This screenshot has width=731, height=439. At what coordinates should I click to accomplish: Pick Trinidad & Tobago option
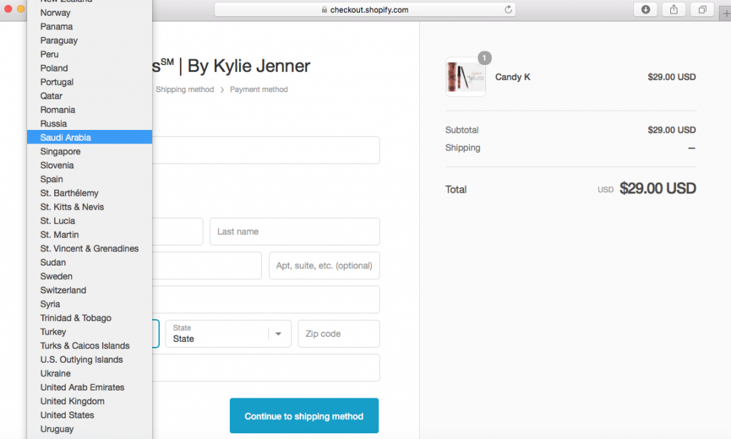coord(89,318)
